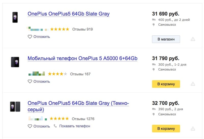Viewport: 204px width, 139px height.
Task: Click Показать телефон to reveal seller phone
Action: pos(75,126)
